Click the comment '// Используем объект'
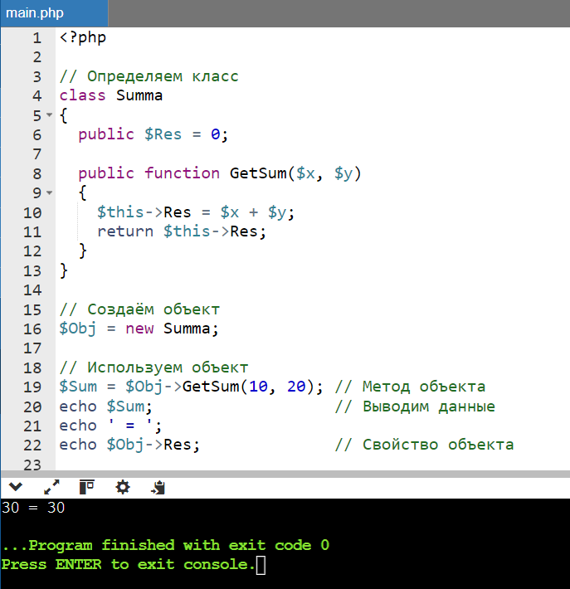 153,368
